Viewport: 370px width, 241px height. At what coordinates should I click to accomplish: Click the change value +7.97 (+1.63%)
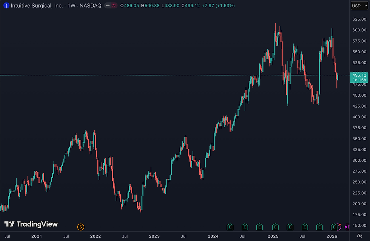coord(218,5)
